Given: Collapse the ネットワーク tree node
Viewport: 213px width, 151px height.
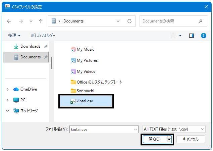Looking at the screenshot, I should (x=8, y=110).
